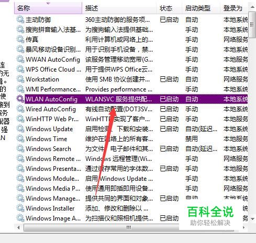Select WinHTTP Web Pr... service name

tap(52, 119)
